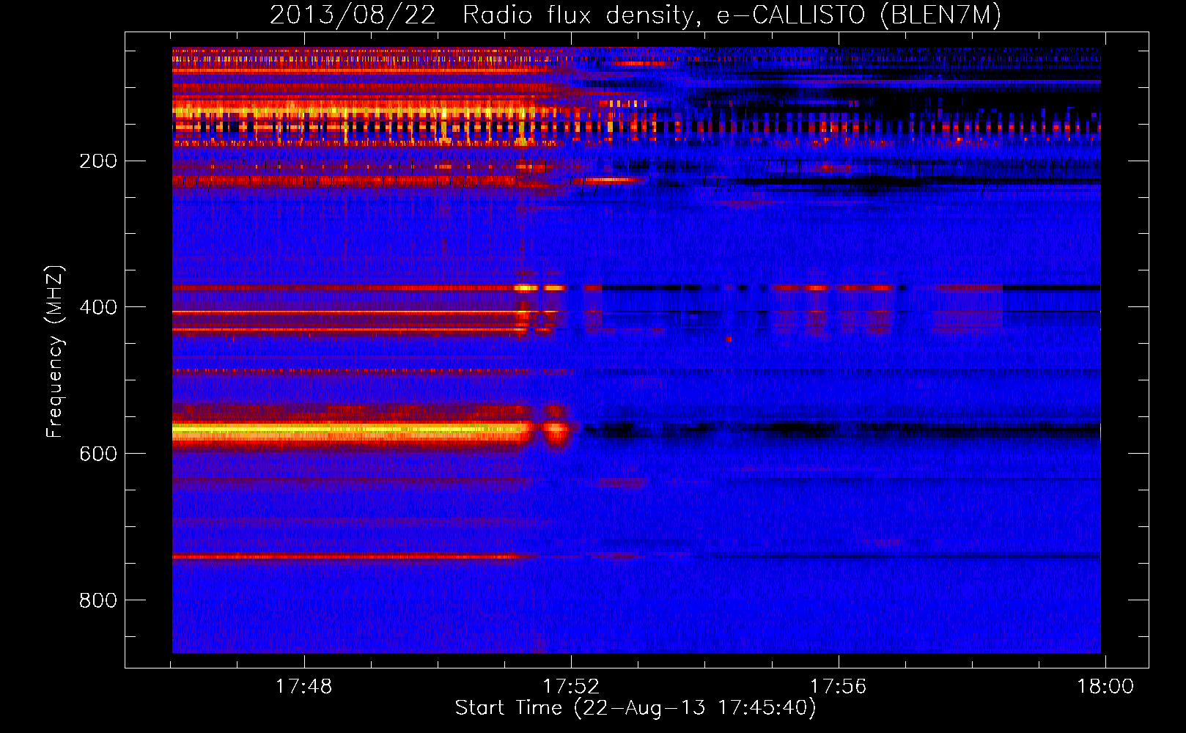Click the 17:52 time tick label
Viewport: 1186px width, 733px height.
[571, 687]
